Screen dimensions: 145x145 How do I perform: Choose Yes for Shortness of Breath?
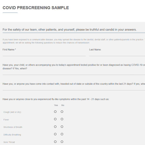(x=55, y=127)
